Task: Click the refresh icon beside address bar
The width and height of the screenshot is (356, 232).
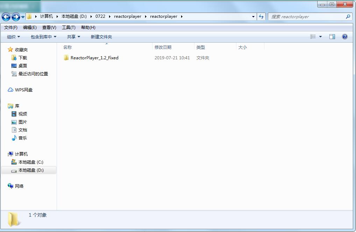Action: [x=261, y=16]
